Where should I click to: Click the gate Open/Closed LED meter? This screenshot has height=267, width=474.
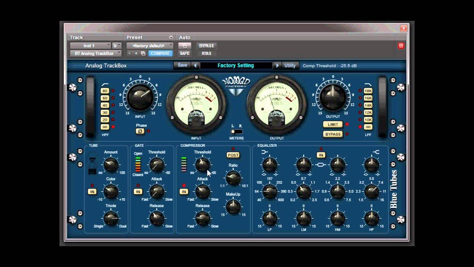[138, 164]
